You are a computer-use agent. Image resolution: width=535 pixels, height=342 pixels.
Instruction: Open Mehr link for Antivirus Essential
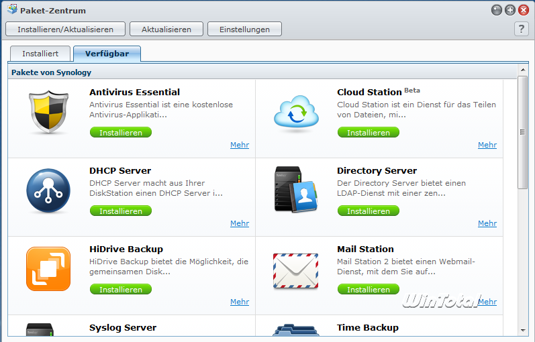click(x=240, y=145)
